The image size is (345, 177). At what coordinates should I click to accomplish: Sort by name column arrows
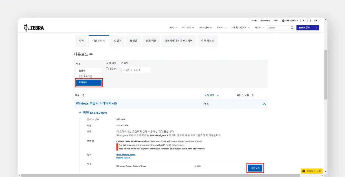tap(83, 95)
